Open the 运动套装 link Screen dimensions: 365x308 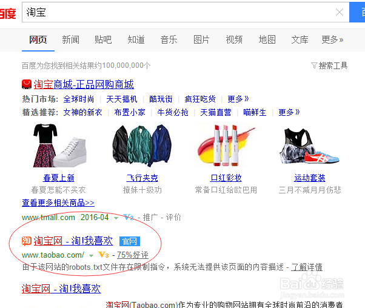click(310, 178)
